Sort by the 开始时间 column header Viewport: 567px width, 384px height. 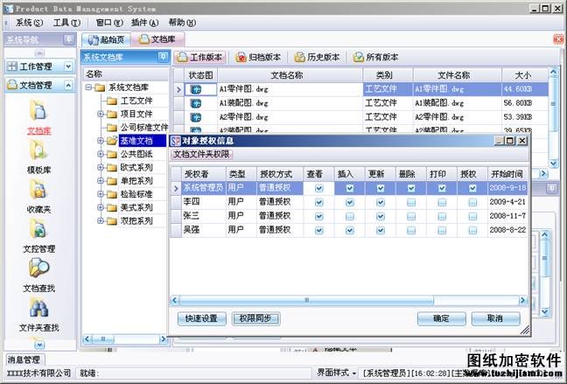pyautogui.click(x=507, y=174)
